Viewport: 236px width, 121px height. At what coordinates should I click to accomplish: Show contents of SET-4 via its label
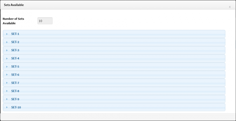(x=15, y=58)
